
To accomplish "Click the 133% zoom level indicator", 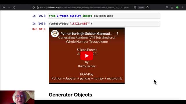I will pos(141,8).
